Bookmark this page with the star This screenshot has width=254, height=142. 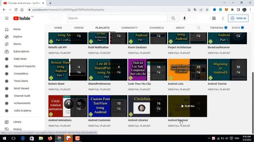click(x=207, y=9)
